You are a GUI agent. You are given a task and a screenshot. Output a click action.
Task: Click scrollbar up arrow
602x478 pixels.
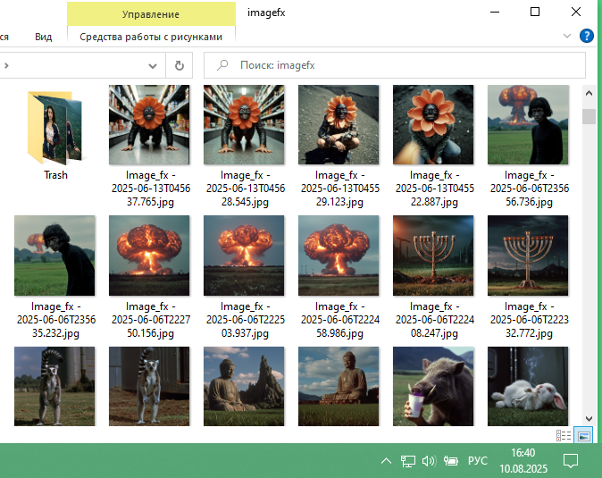coord(589,93)
